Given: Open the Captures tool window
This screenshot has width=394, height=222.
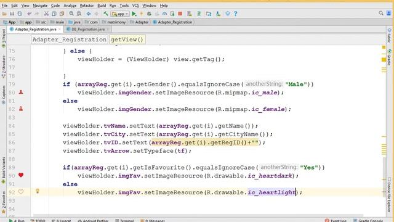Looking at the screenshot, I should 3,95.
